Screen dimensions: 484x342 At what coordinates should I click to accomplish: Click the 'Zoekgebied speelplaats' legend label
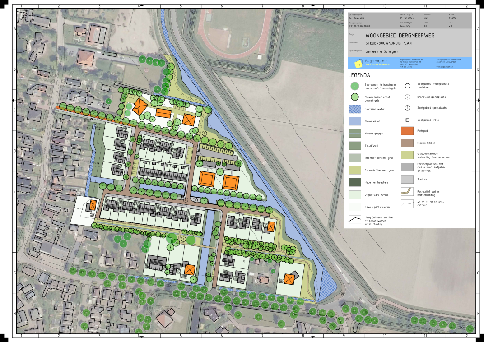(432, 108)
